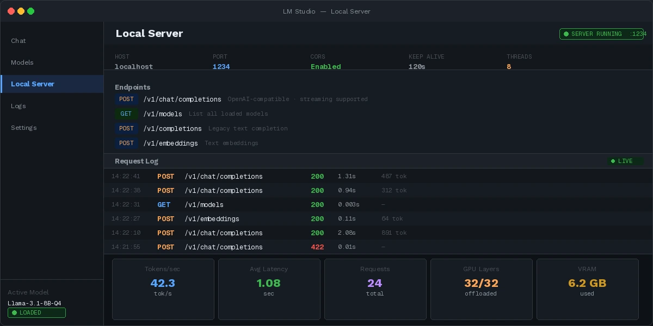This screenshot has height=326, width=653.
Task: Open the Models section in sidebar
Action: (22, 62)
